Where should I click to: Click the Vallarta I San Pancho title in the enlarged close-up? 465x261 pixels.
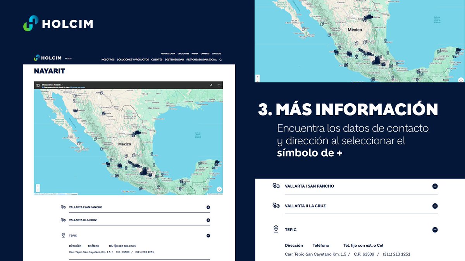coord(309,186)
